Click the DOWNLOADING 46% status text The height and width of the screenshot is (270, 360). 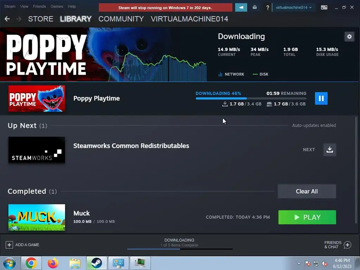pos(218,94)
